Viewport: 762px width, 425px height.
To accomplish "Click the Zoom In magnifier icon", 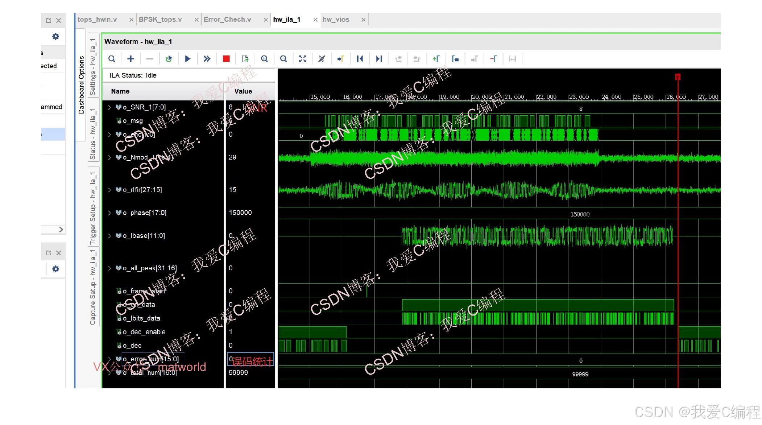I will (x=264, y=59).
